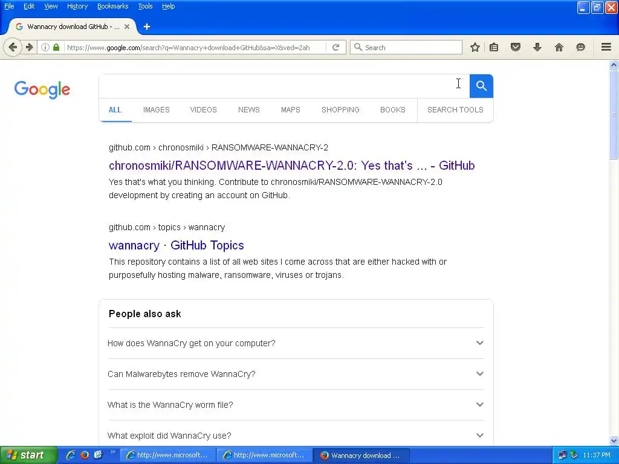
Task: Open a new tab with plus button
Action: (x=147, y=27)
